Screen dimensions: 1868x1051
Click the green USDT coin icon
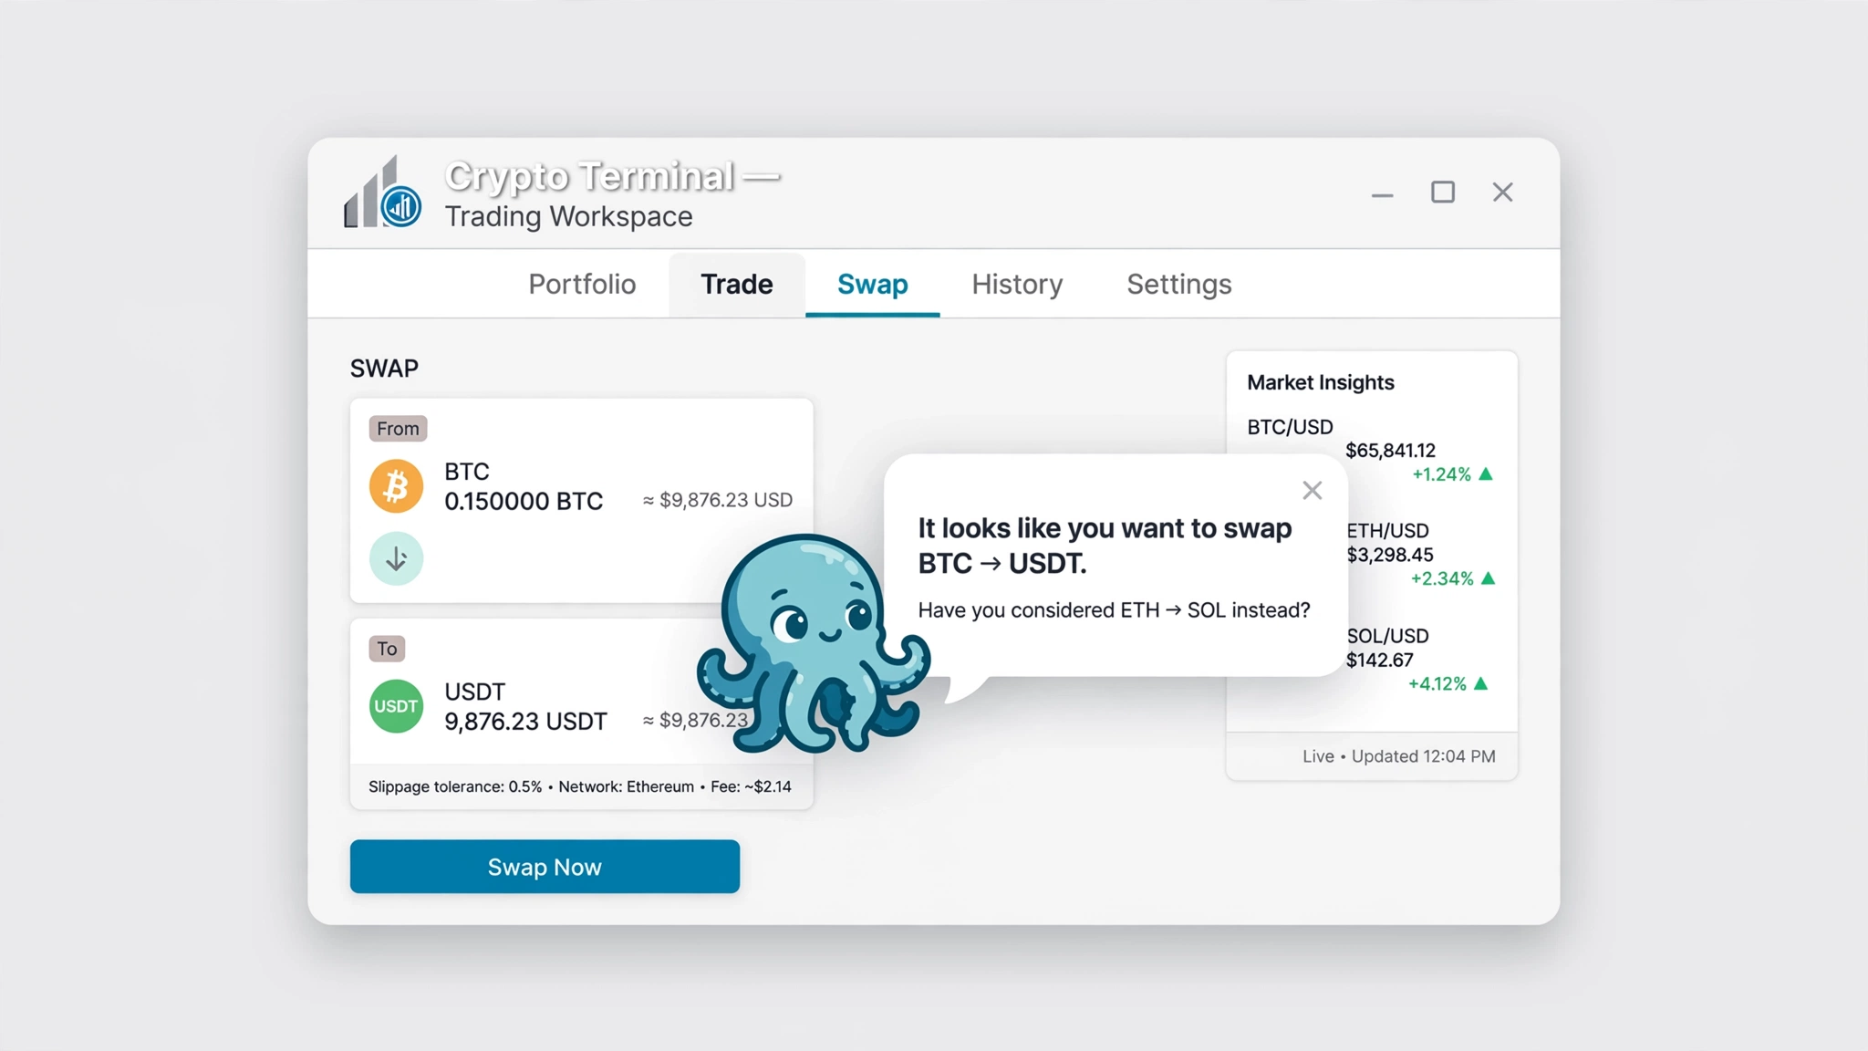[x=396, y=706]
